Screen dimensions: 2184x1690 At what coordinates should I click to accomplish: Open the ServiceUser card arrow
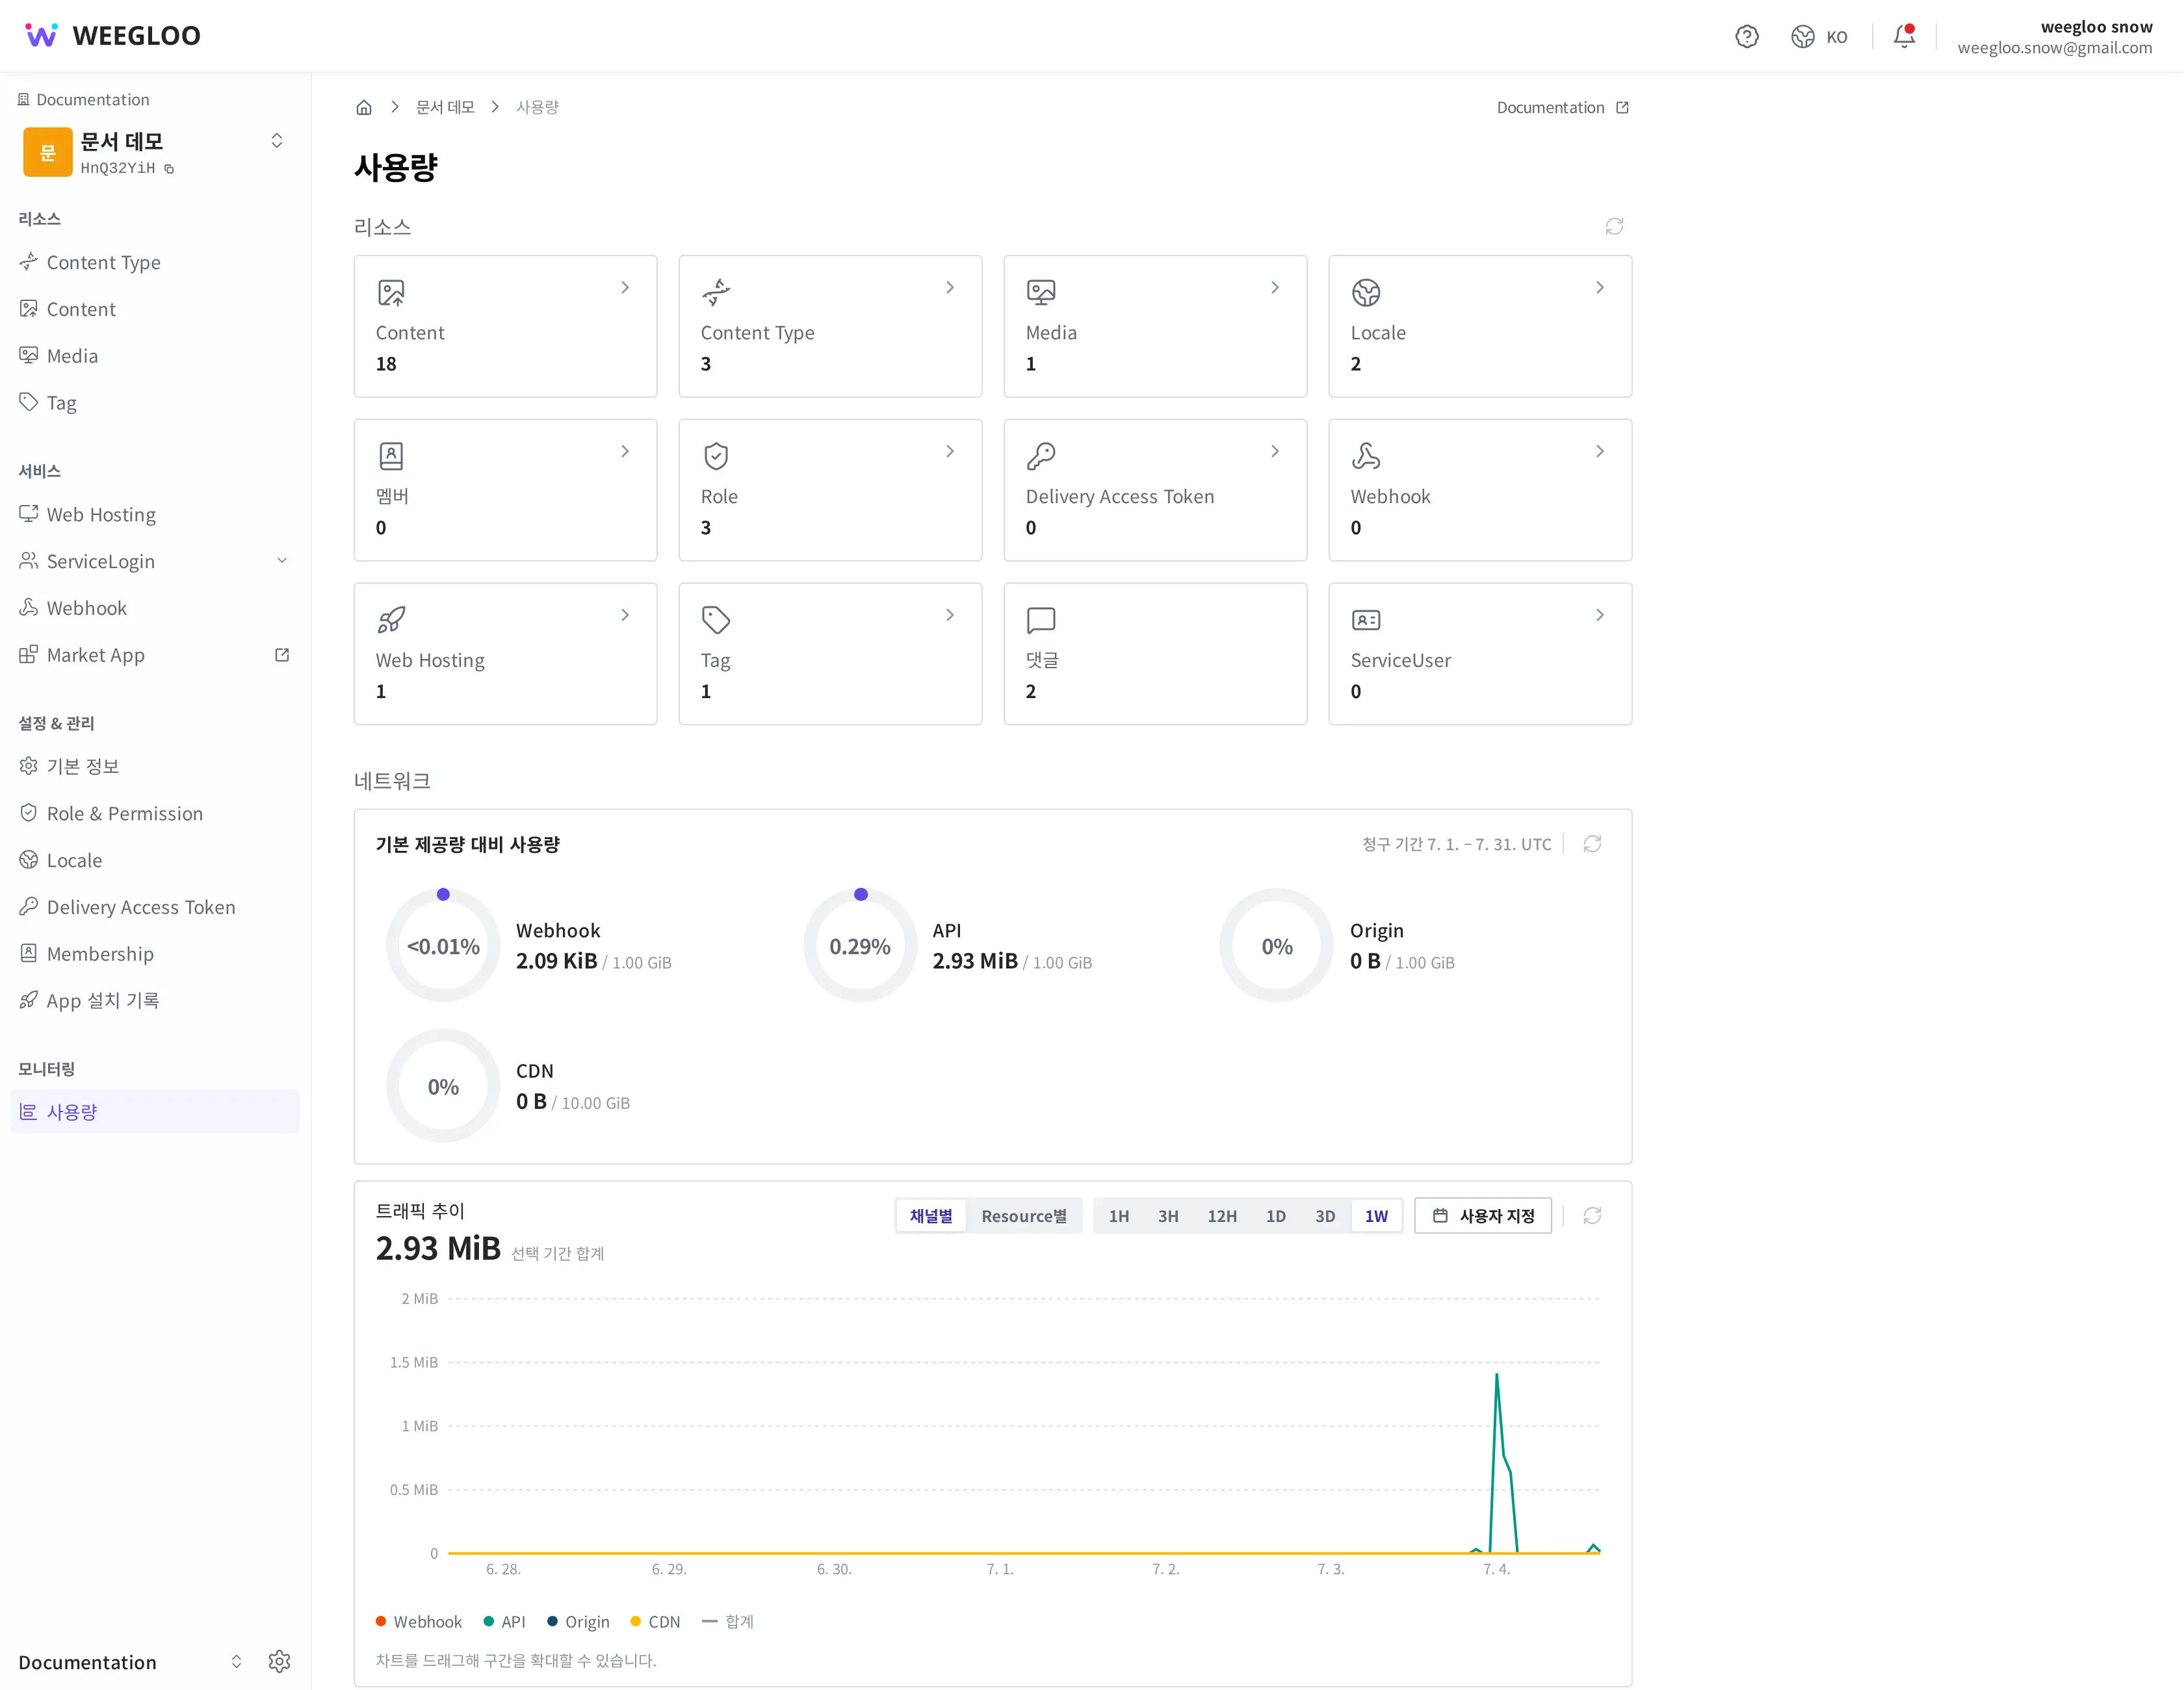coord(1600,616)
